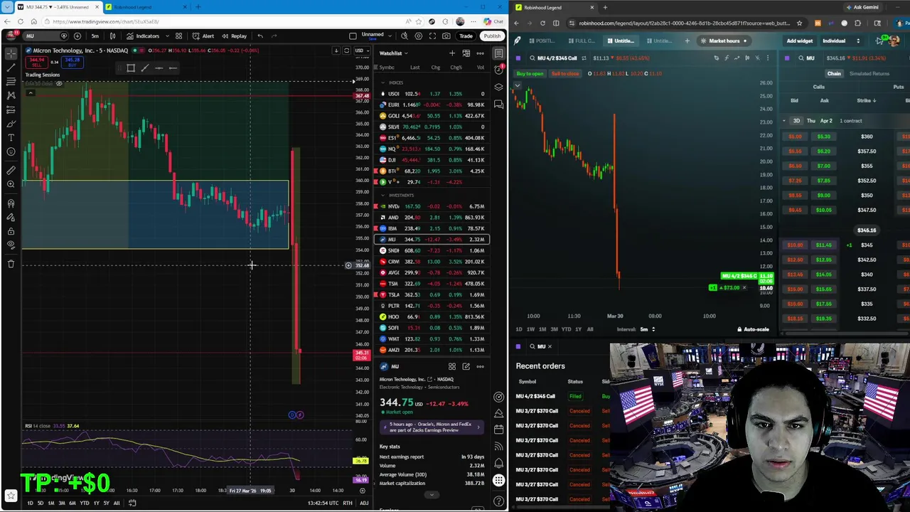Toggle RTH session setting
The width and height of the screenshot is (910, 512).
[x=348, y=503]
